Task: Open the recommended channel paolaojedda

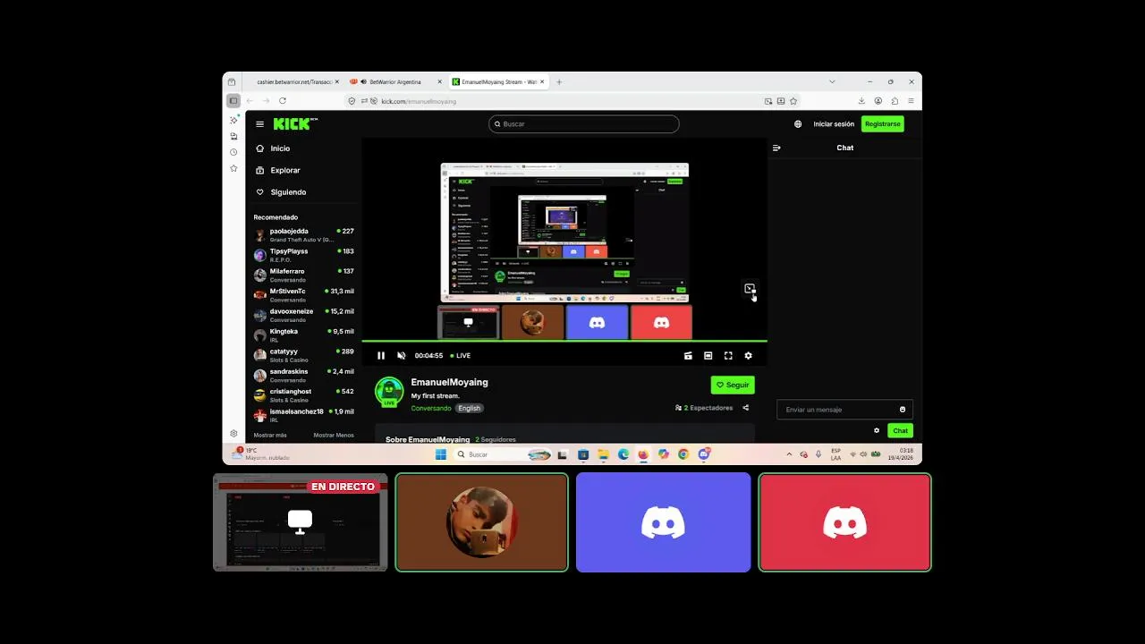Action: pyautogui.click(x=303, y=235)
